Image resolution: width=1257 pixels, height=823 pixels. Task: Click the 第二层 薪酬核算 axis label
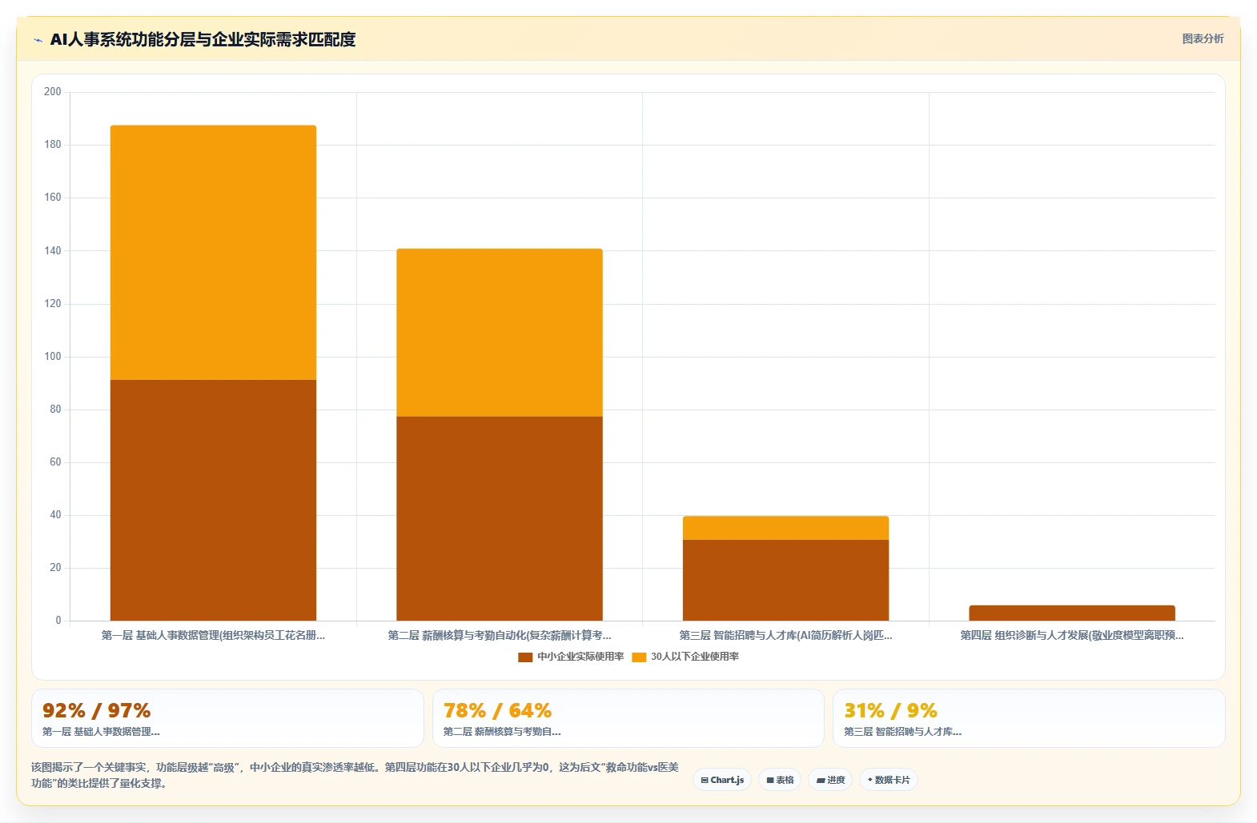pyautogui.click(x=500, y=635)
